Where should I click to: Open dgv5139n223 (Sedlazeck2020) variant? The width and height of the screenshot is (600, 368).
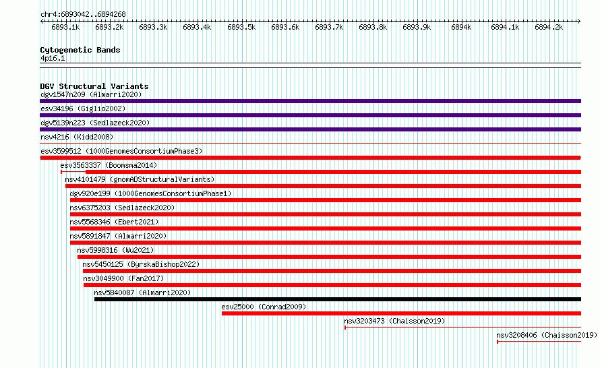coord(95,123)
